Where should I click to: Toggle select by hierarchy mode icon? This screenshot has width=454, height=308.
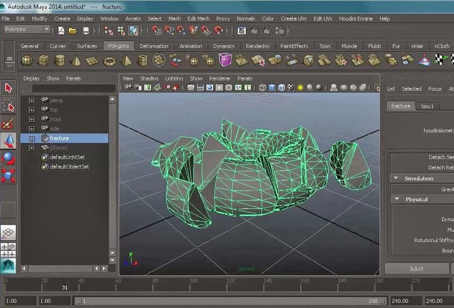(109, 30)
